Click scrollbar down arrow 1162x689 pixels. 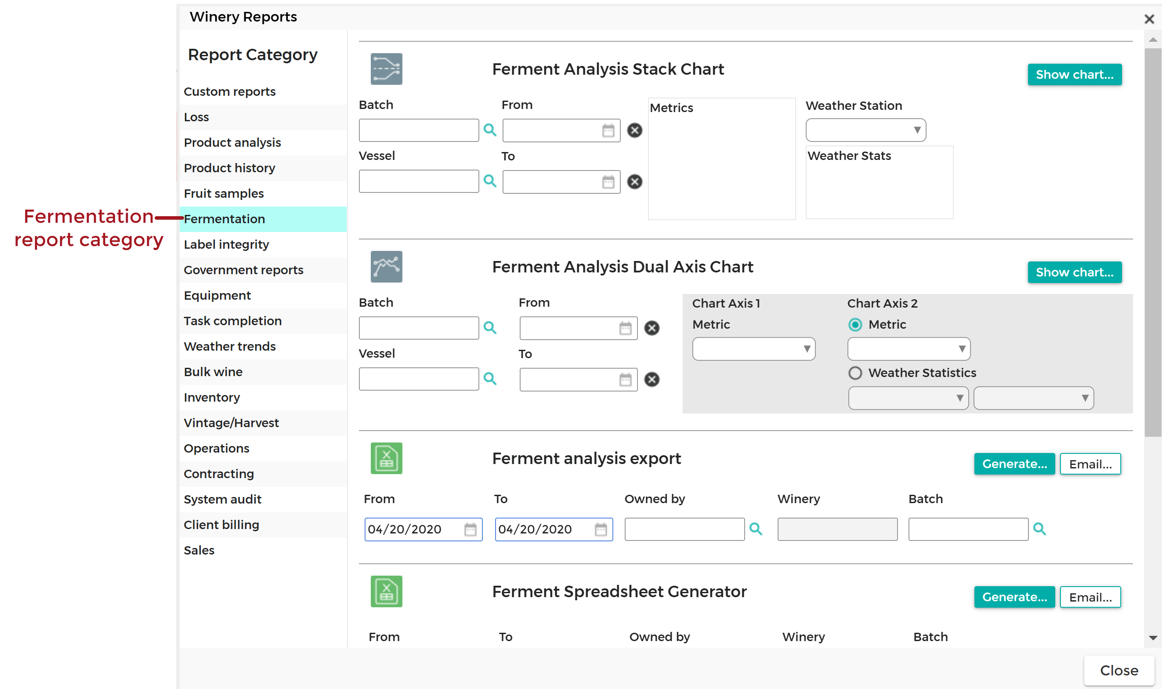(x=1153, y=638)
